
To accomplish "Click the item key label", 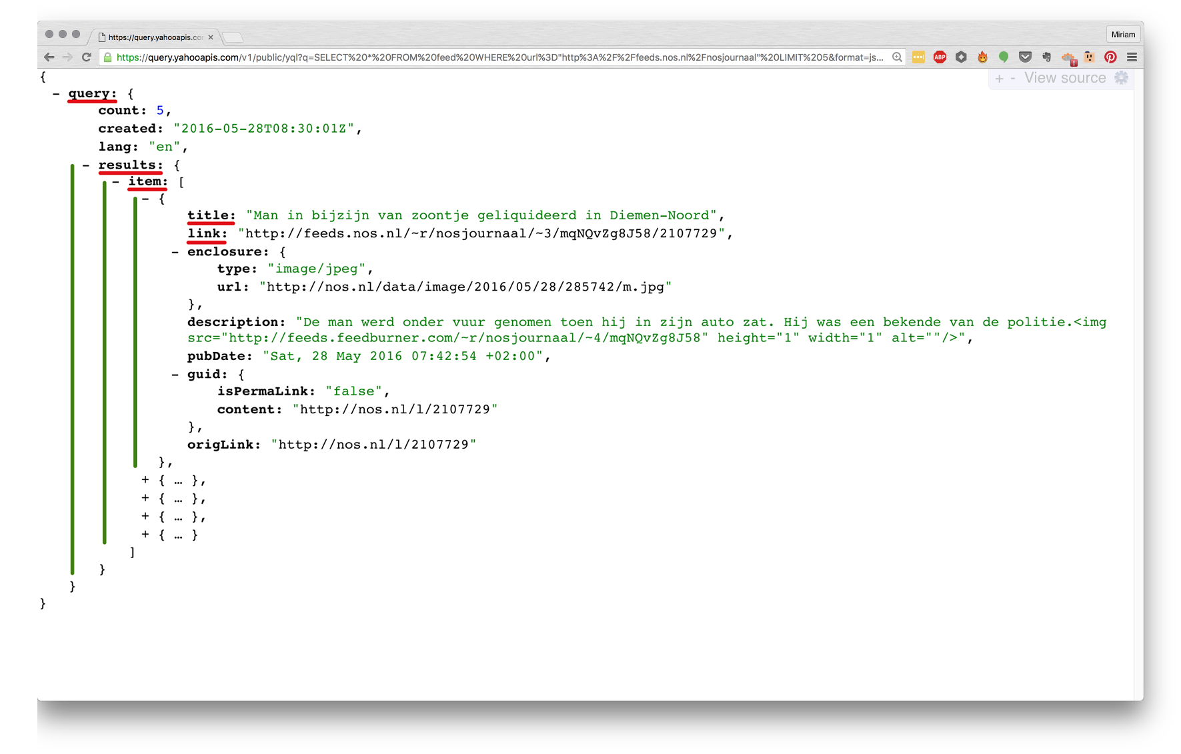I will 148,182.
